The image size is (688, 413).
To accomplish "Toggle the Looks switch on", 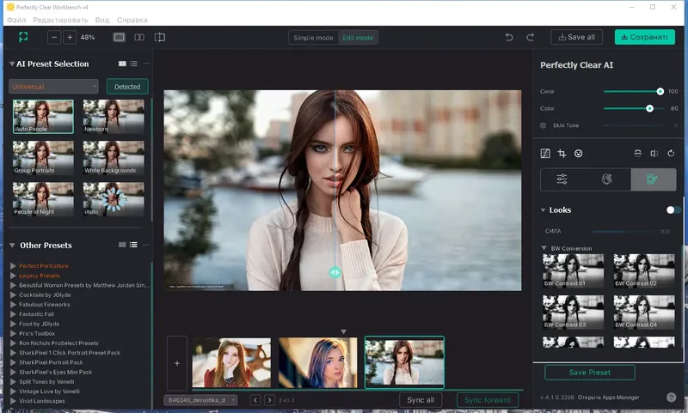I will pyautogui.click(x=673, y=210).
